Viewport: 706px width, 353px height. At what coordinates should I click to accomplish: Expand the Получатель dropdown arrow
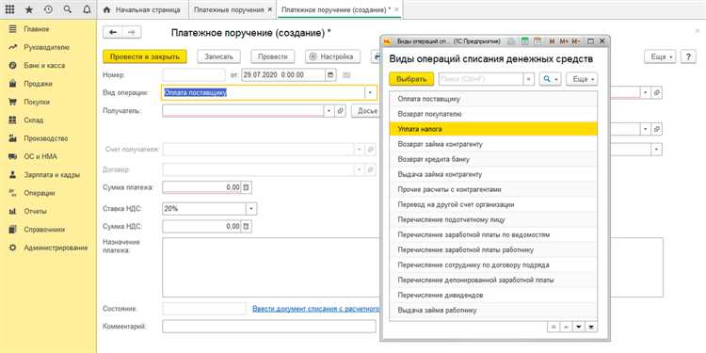coord(329,111)
